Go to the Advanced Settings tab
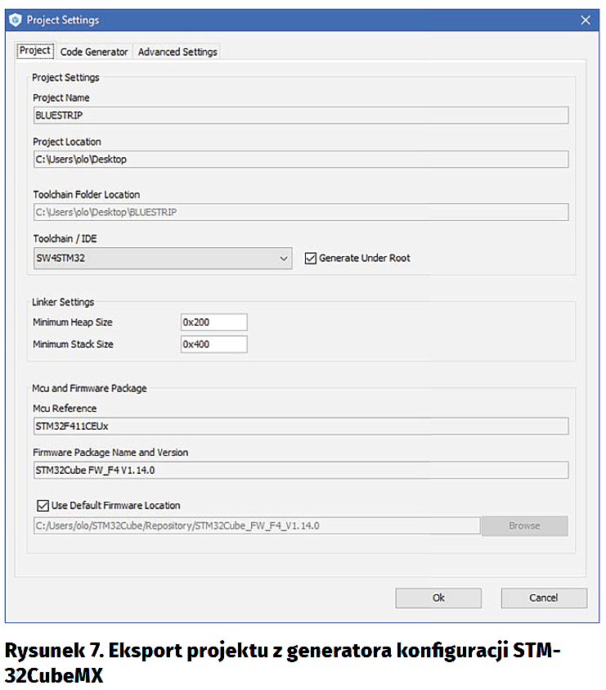Image resolution: width=606 pixels, height=690 pixels. tap(177, 52)
